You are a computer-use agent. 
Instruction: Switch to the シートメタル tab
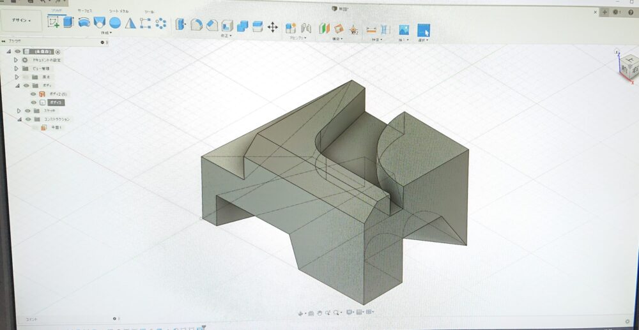click(x=119, y=11)
